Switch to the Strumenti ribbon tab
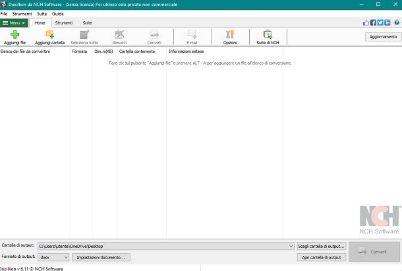The image size is (402, 271). (x=64, y=23)
